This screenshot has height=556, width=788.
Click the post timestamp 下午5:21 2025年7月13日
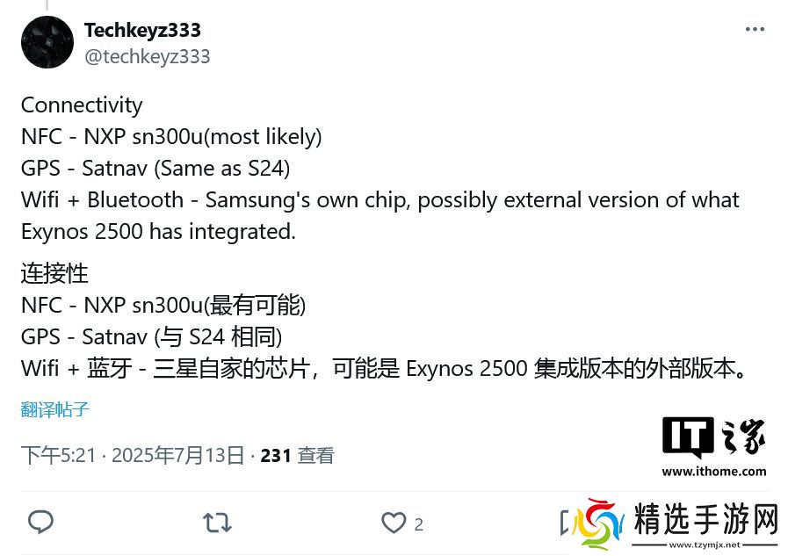click(x=133, y=456)
